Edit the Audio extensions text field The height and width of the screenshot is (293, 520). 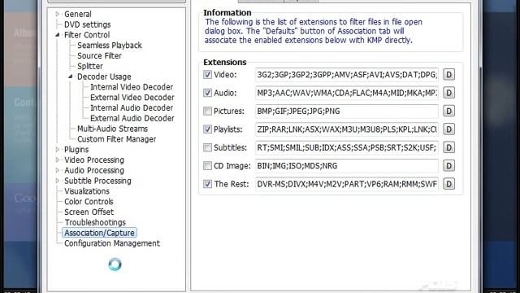[x=347, y=93]
